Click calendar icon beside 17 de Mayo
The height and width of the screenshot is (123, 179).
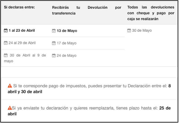pos(54,43)
